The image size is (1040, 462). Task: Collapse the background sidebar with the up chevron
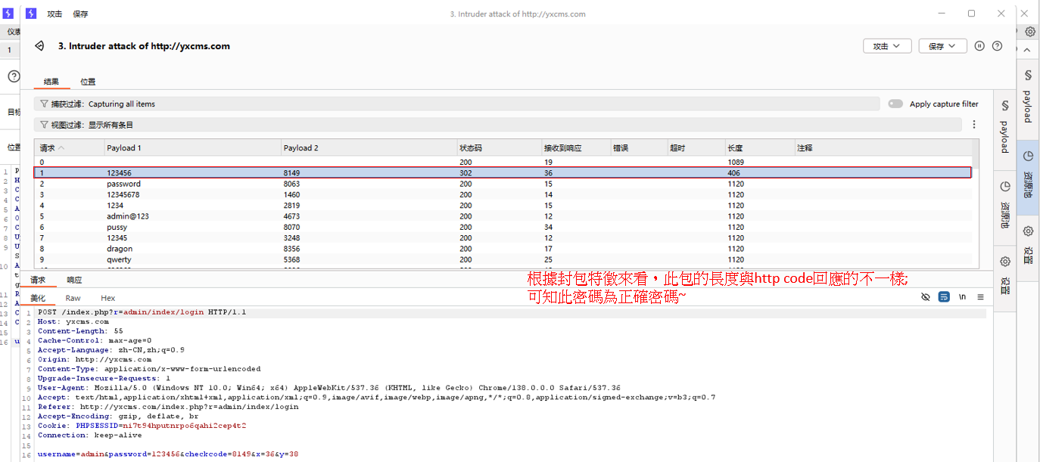pyautogui.click(x=1028, y=50)
